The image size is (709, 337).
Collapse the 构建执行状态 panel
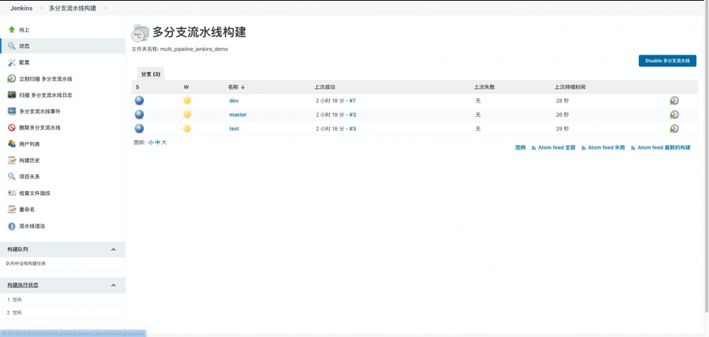(113, 285)
